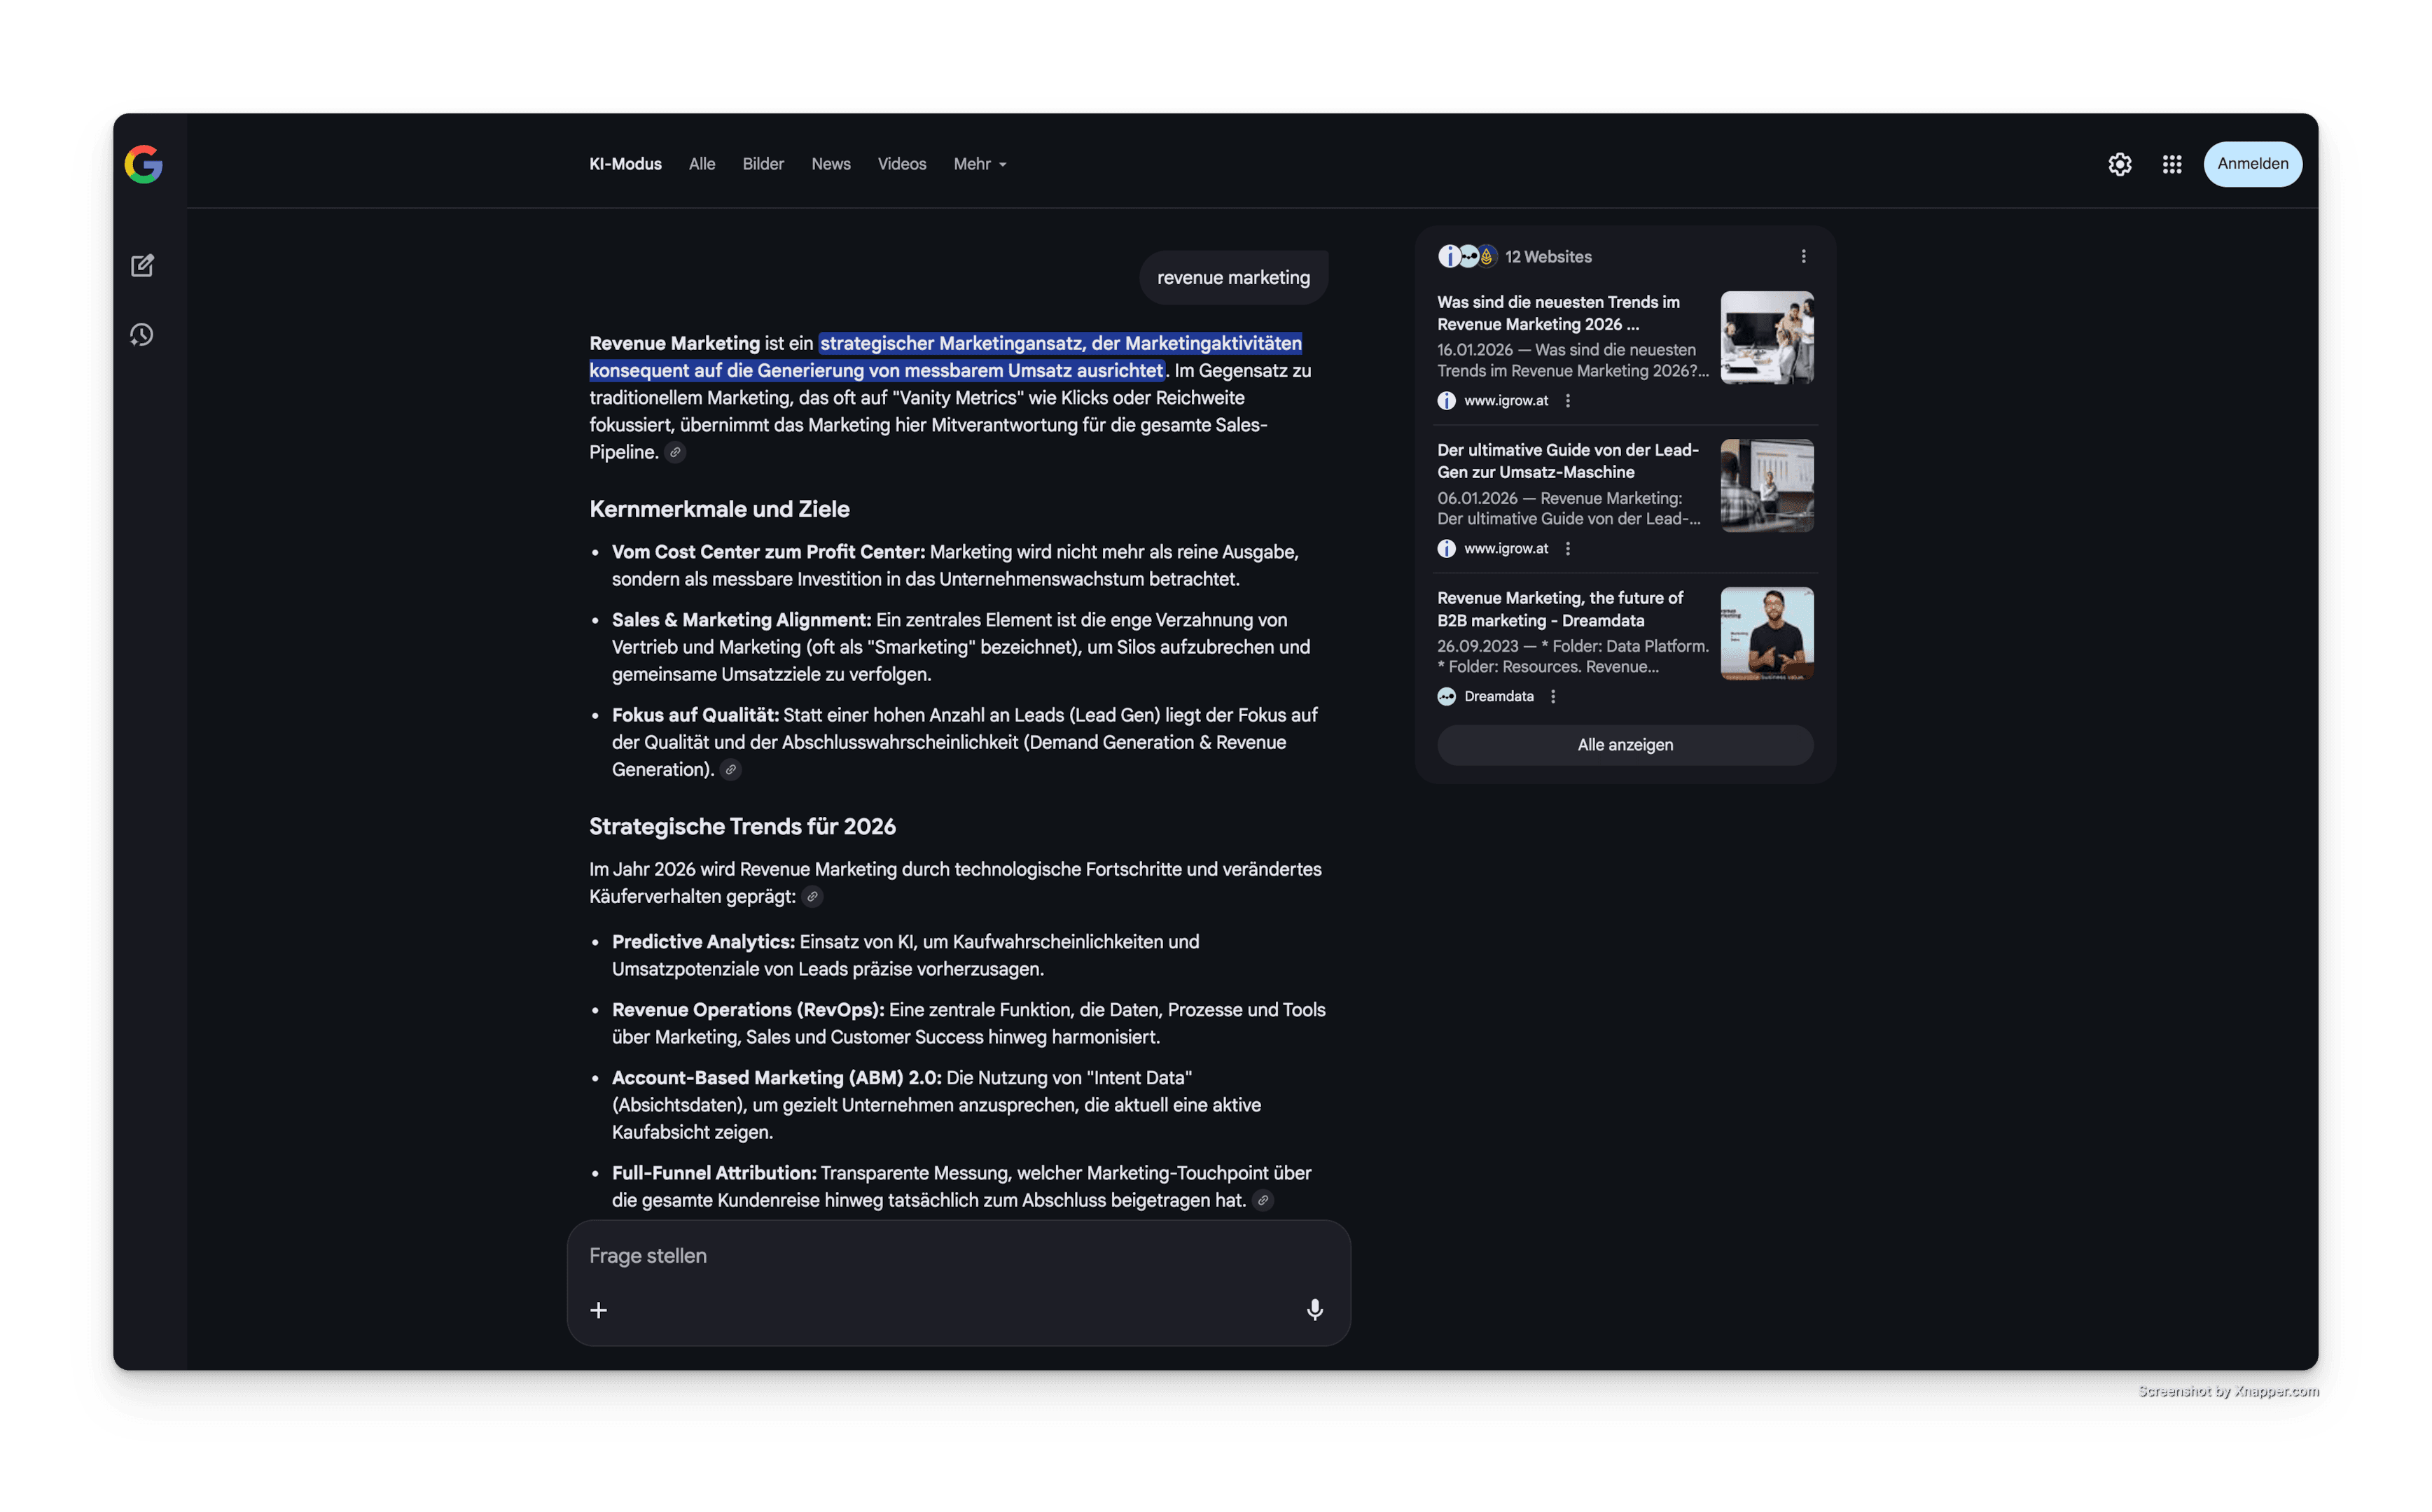Click source link icon after Sales-Pipeline paragraph
The height and width of the screenshot is (1512, 2432).
click(x=675, y=453)
